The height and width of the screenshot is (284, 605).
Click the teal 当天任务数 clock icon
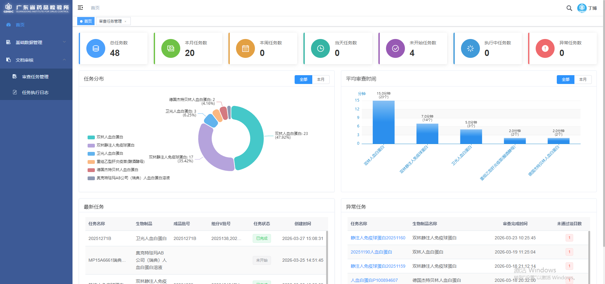pyautogui.click(x=320, y=48)
